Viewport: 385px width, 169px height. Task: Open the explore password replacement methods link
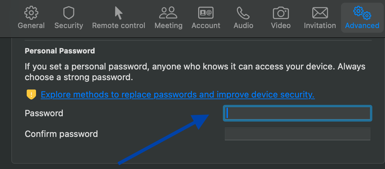pyautogui.click(x=177, y=95)
